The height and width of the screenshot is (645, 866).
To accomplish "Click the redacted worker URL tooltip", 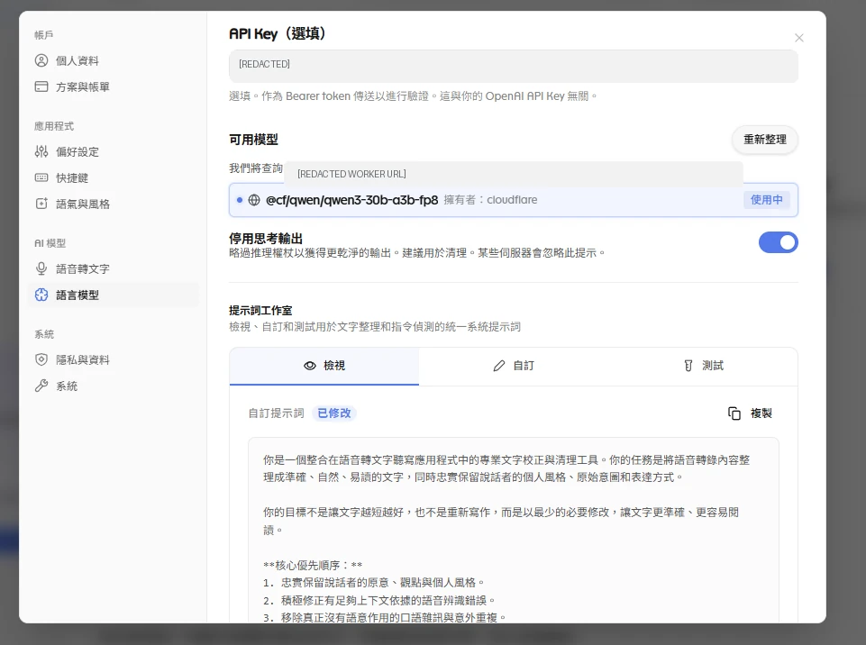I will pos(514,174).
